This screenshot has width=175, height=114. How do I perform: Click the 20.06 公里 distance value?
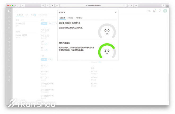click(20, 23)
